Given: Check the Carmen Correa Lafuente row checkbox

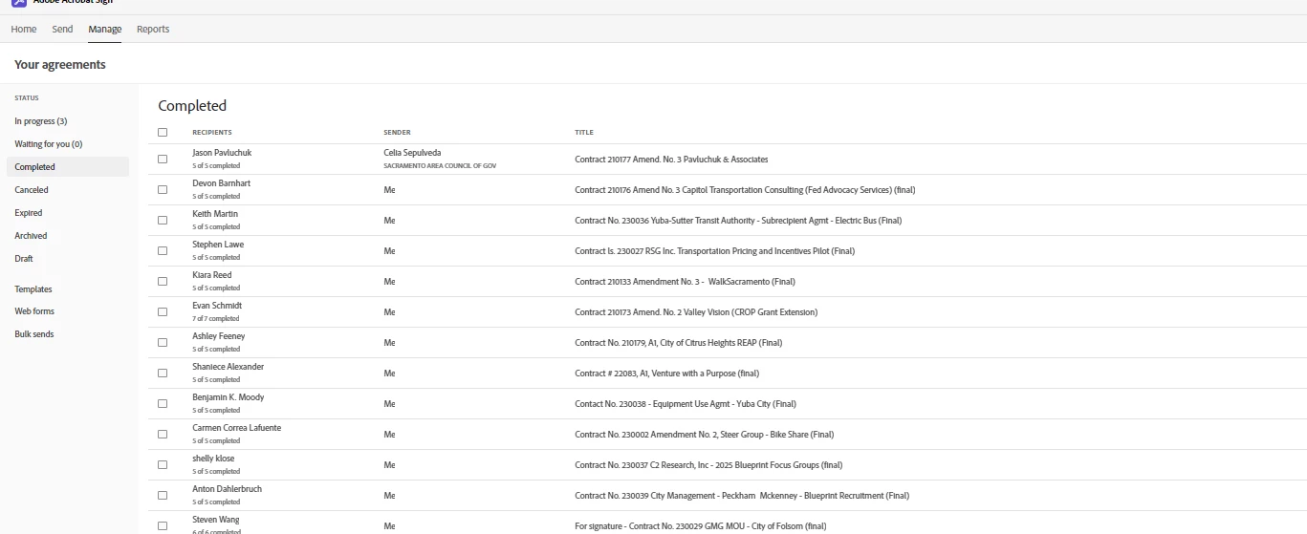Looking at the screenshot, I should (163, 435).
